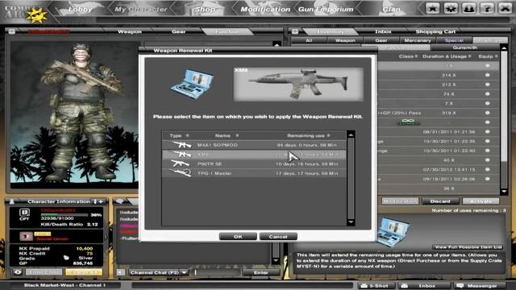This screenshot has height=290, width=516.
Task: Open My Character tab
Action: click(141, 9)
